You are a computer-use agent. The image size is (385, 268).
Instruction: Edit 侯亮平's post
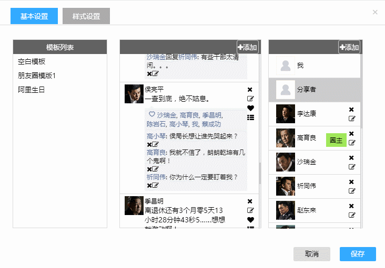click(250, 99)
